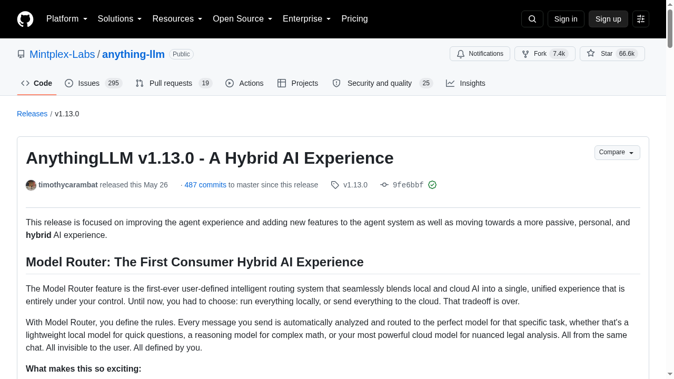Viewport: 674px width, 379px height.
Task: Click the "What makes this so exciting:" text
Action: point(84,368)
